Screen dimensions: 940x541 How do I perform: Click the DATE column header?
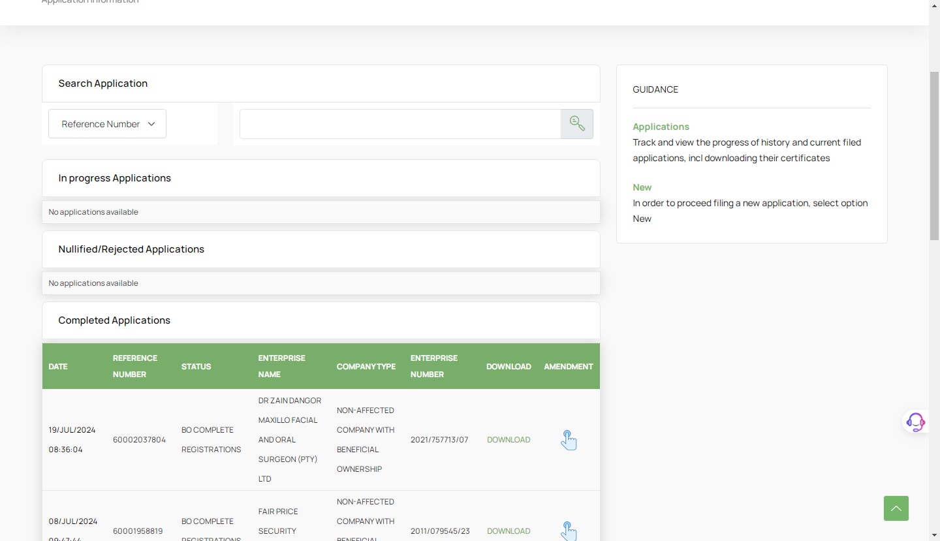(58, 367)
